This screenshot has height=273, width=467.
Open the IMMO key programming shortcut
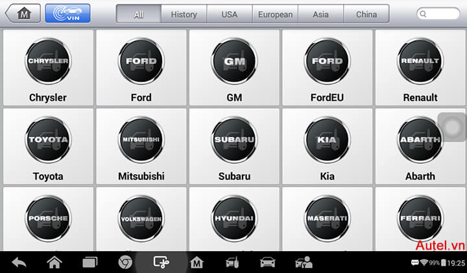[232, 262]
